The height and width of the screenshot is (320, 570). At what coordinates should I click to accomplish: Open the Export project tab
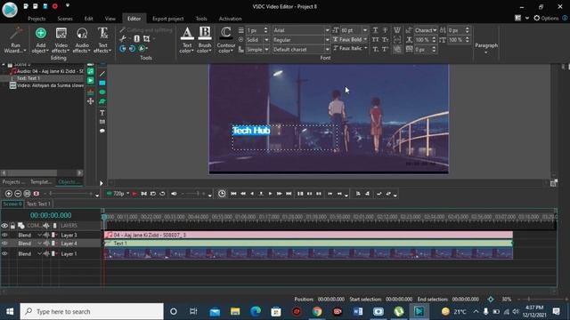[168, 19]
